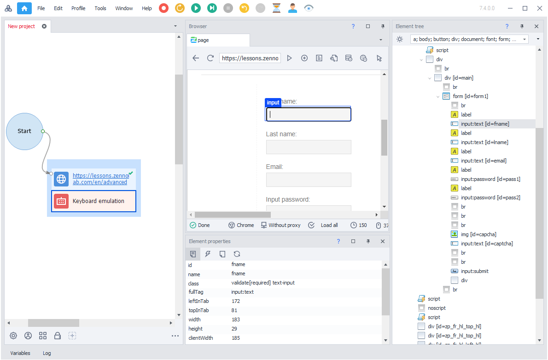
Task: Click the Last name input field
Action: tap(309, 147)
